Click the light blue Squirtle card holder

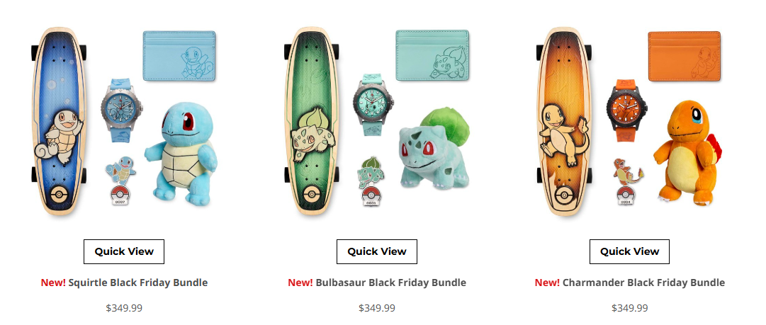pos(179,56)
